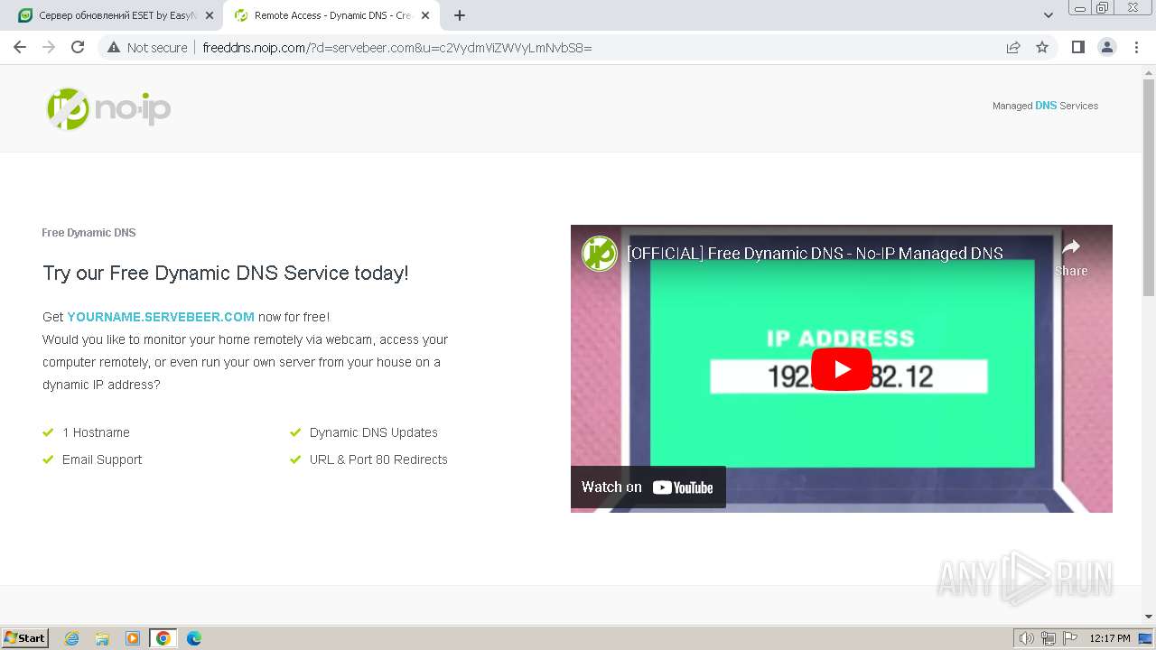Click the Dynamic DNS Updates feature text

(374, 432)
